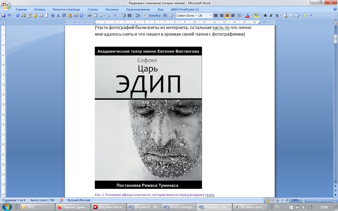The width and height of the screenshot is (338, 211).
Task: Align text to the right
Action: click(222, 16)
